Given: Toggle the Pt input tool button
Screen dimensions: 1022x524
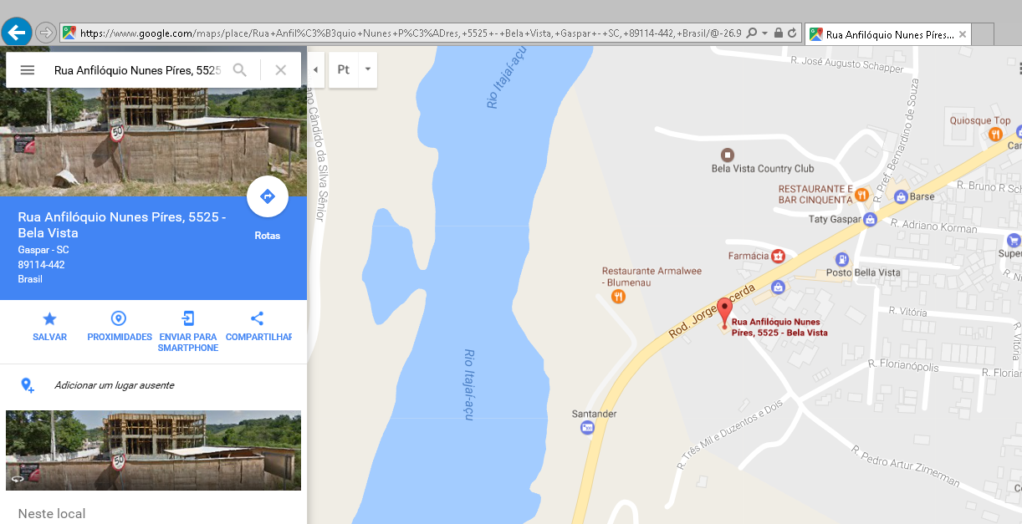Looking at the screenshot, I should pos(344,70).
